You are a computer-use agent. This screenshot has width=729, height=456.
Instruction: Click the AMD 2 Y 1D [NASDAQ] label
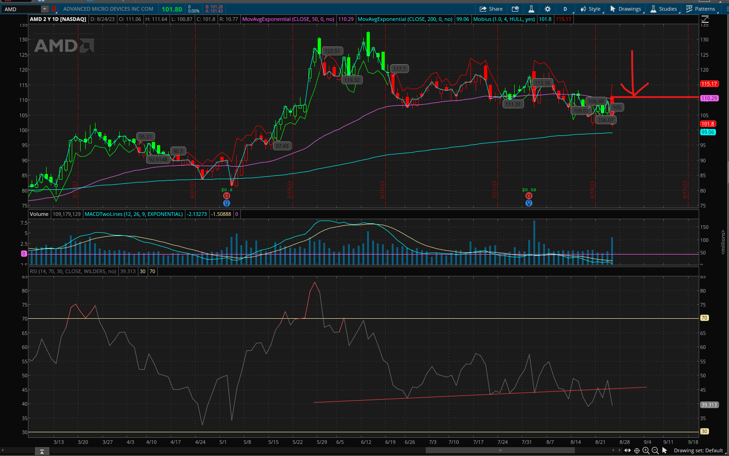pyautogui.click(x=58, y=19)
